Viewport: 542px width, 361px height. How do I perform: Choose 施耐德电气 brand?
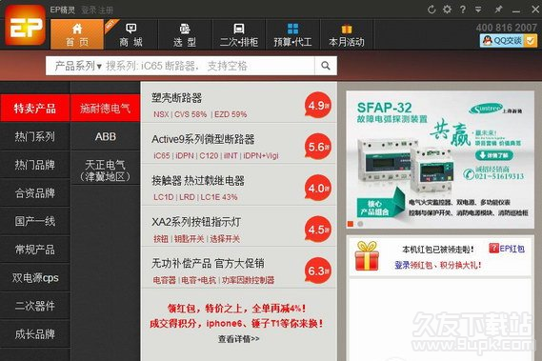coord(105,109)
